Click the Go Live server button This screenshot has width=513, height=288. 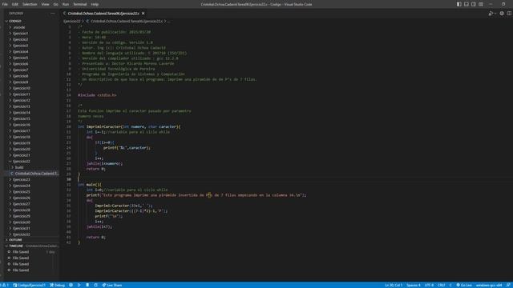click(x=464, y=285)
